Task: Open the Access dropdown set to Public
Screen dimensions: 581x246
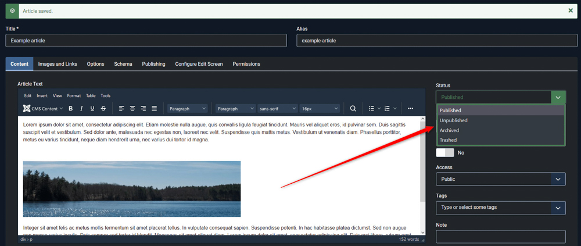Action: [x=500, y=179]
